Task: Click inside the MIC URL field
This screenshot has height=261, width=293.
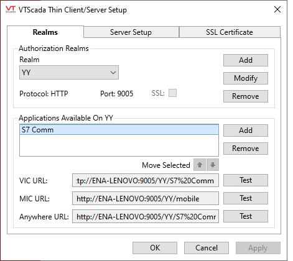Action: (x=146, y=198)
